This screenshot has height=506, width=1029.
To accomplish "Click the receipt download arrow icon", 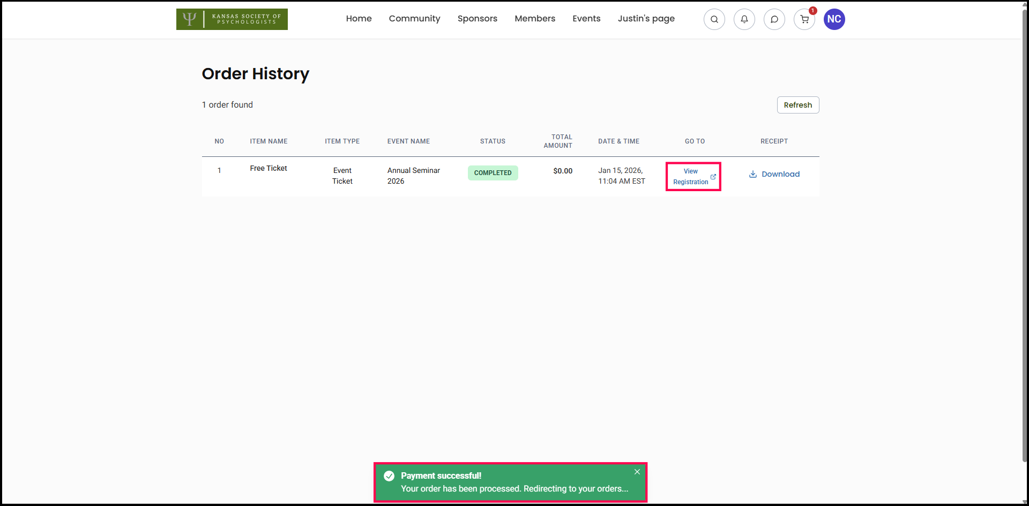I will point(752,174).
